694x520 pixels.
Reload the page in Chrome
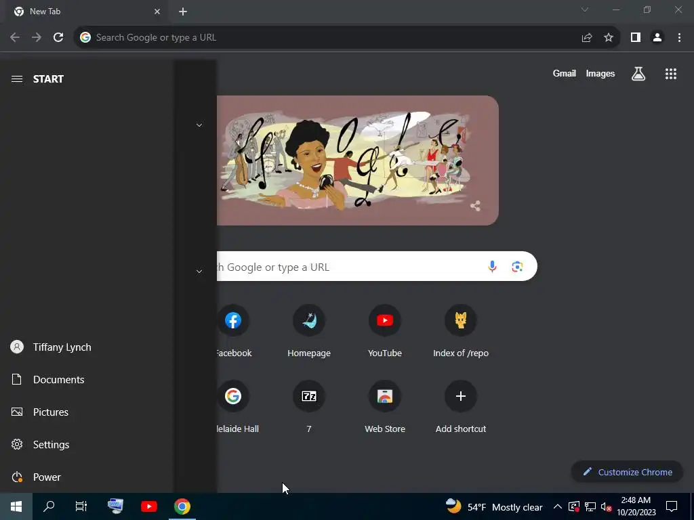58,38
